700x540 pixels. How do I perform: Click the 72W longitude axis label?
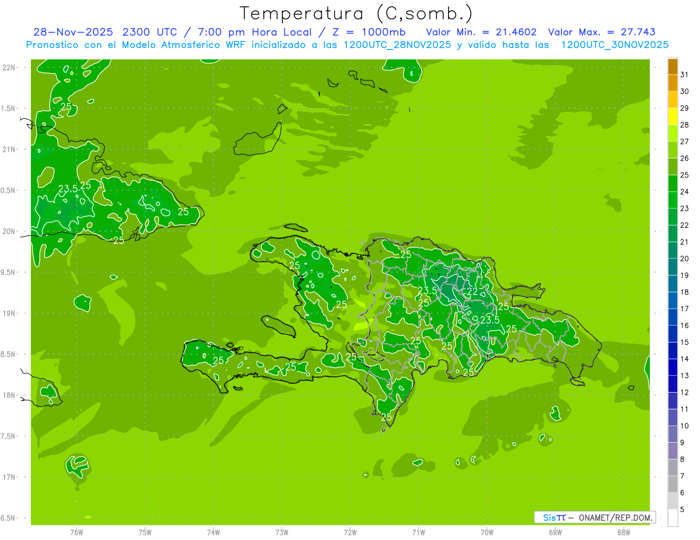tap(350, 532)
